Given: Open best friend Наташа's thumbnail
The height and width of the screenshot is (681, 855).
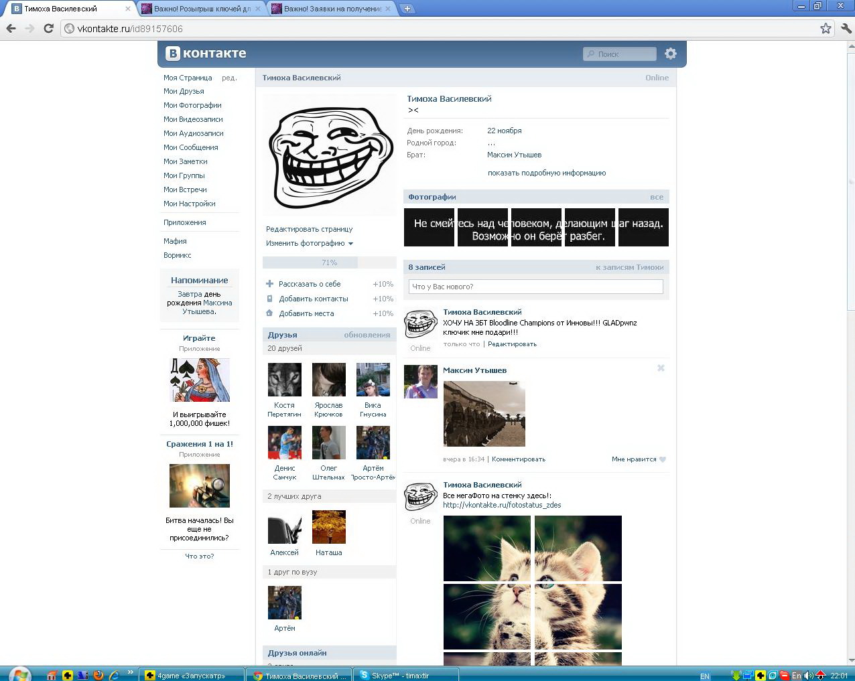Looking at the screenshot, I should pyautogui.click(x=328, y=527).
